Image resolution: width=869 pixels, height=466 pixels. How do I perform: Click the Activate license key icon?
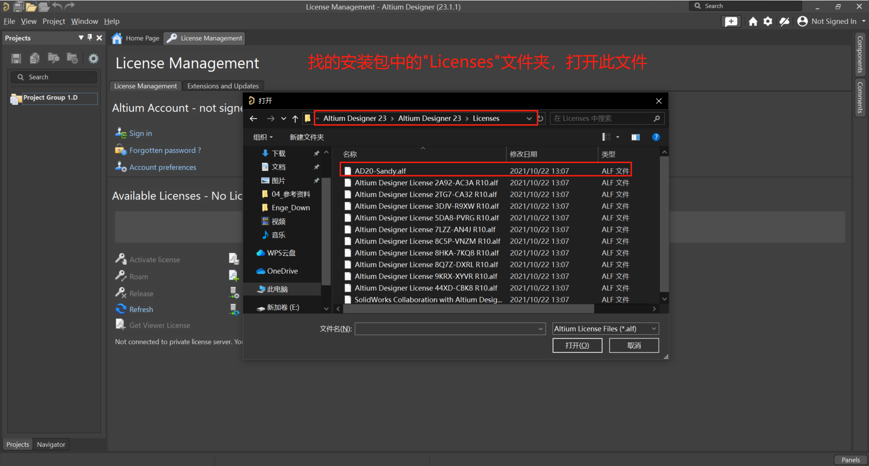click(120, 259)
